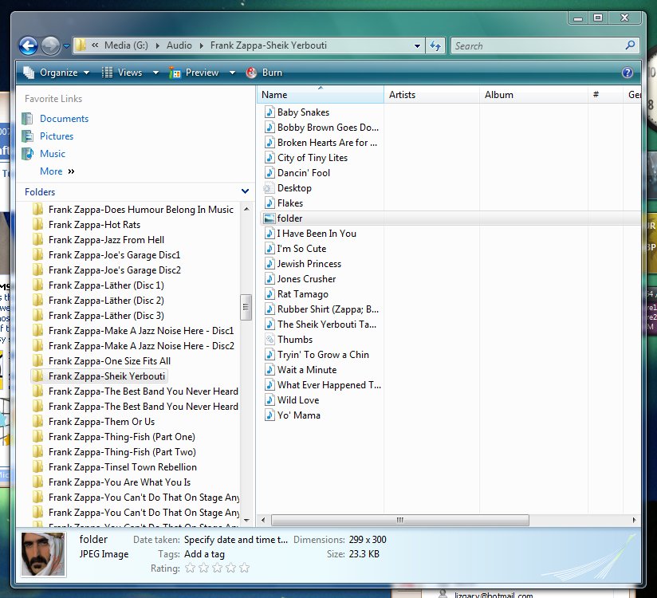Open the Preview dropdown arrow

click(x=232, y=73)
